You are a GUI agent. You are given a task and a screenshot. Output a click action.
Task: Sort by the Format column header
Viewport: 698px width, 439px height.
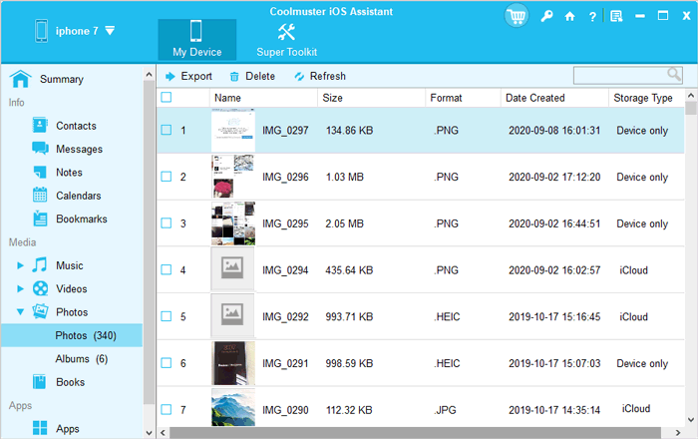463,98
